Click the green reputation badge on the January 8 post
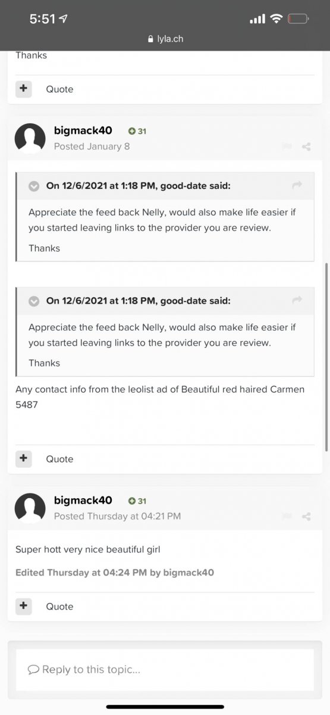This screenshot has height=715, width=330. tap(137, 131)
